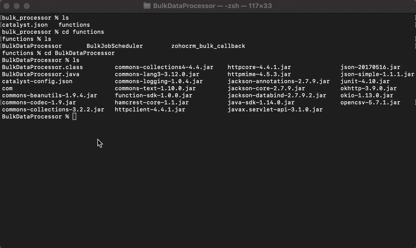Minimize the Terminal window

coord(17,6)
